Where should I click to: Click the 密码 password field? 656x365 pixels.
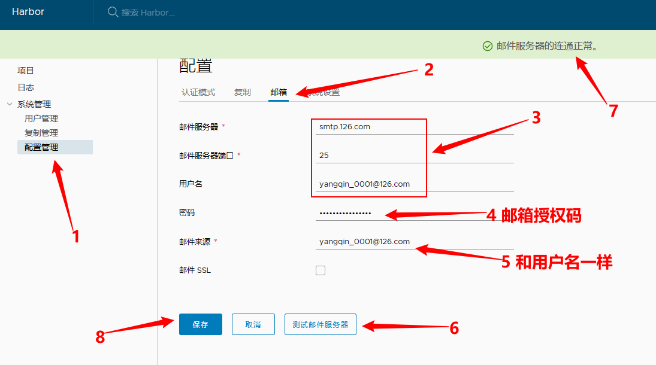(413, 213)
